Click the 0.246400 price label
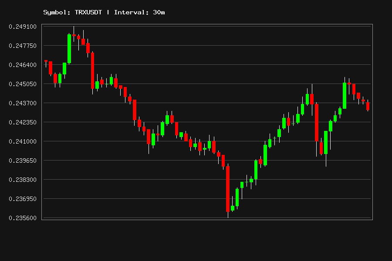This screenshot has width=392, height=261. pyautogui.click(x=23, y=65)
